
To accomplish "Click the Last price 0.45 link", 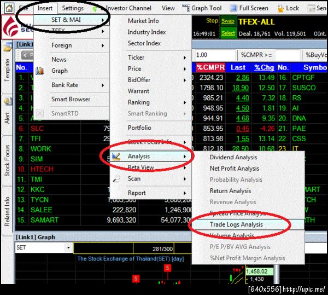I will (x=243, y=128).
